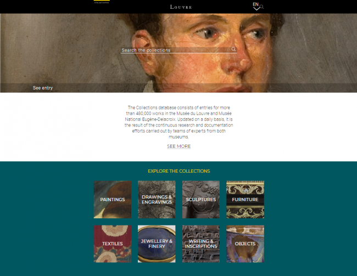Open the Jewellery & Finery tile
The width and height of the screenshot is (357, 276).
click(x=157, y=244)
